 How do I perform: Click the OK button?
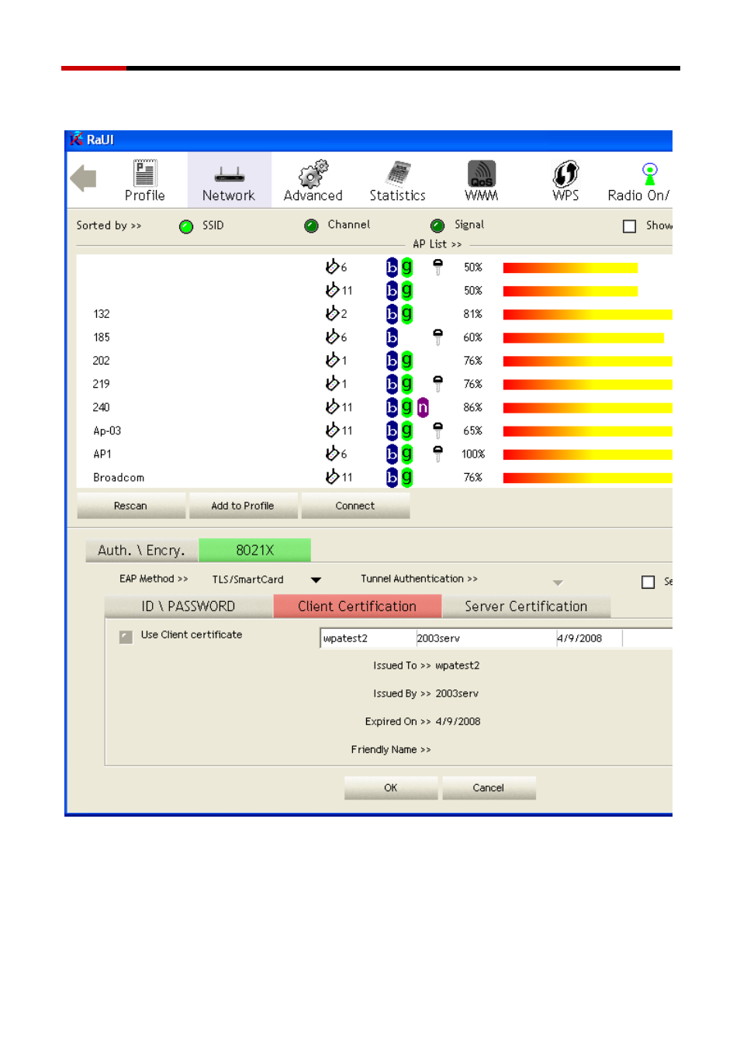pyautogui.click(x=391, y=788)
